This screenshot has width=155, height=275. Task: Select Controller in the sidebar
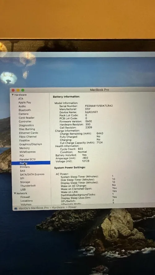click(25, 122)
